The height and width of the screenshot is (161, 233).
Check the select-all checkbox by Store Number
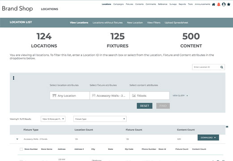pos(21,149)
